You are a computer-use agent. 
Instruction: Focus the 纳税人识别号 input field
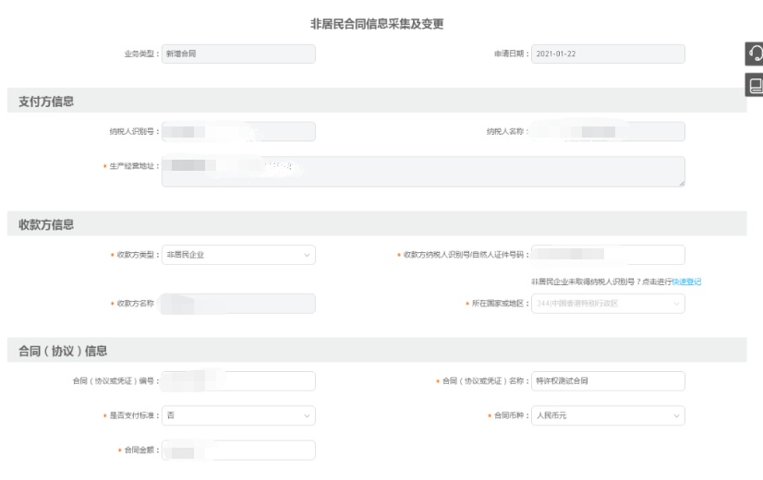238,132
